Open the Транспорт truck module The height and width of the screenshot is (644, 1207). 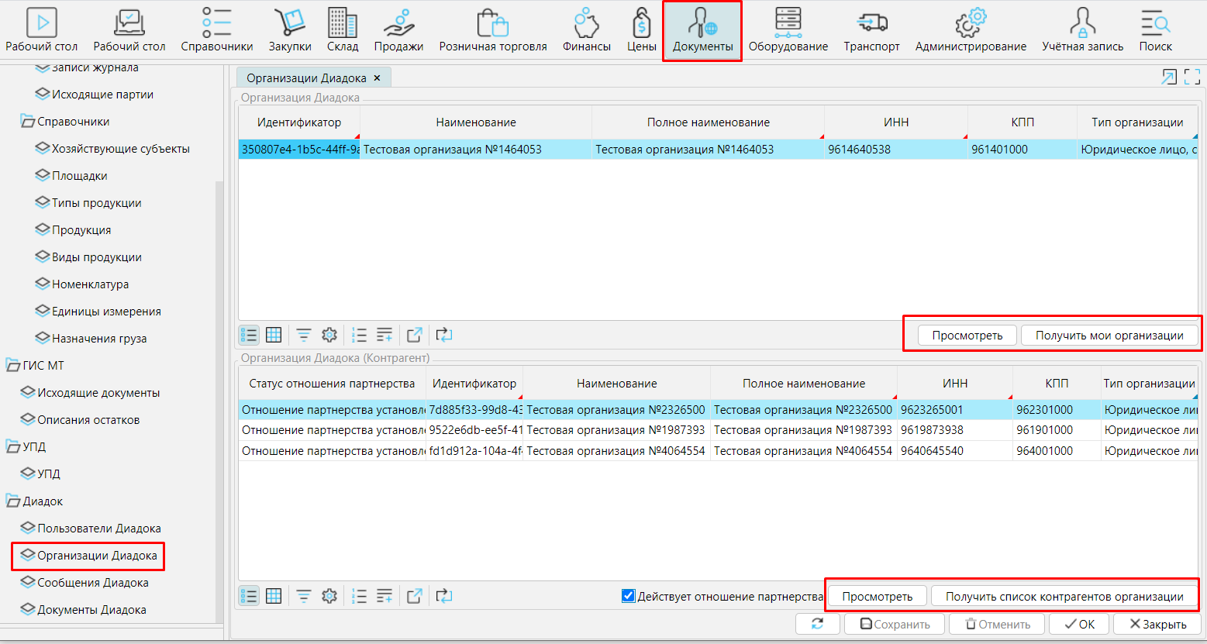click(x=871, y=31)
